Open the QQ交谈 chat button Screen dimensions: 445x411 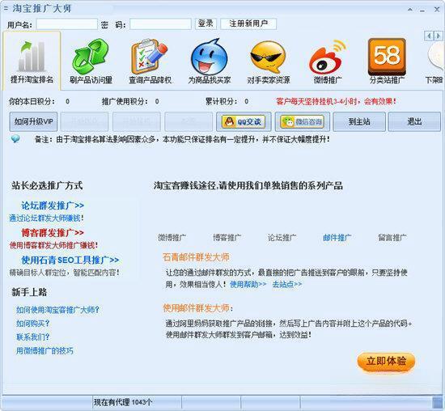pyautogui.click(x=244, y=122)
